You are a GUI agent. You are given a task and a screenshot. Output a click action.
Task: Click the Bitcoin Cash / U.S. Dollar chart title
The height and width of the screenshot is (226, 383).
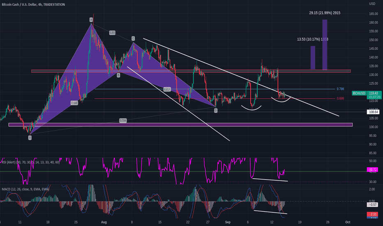point(33,5)
